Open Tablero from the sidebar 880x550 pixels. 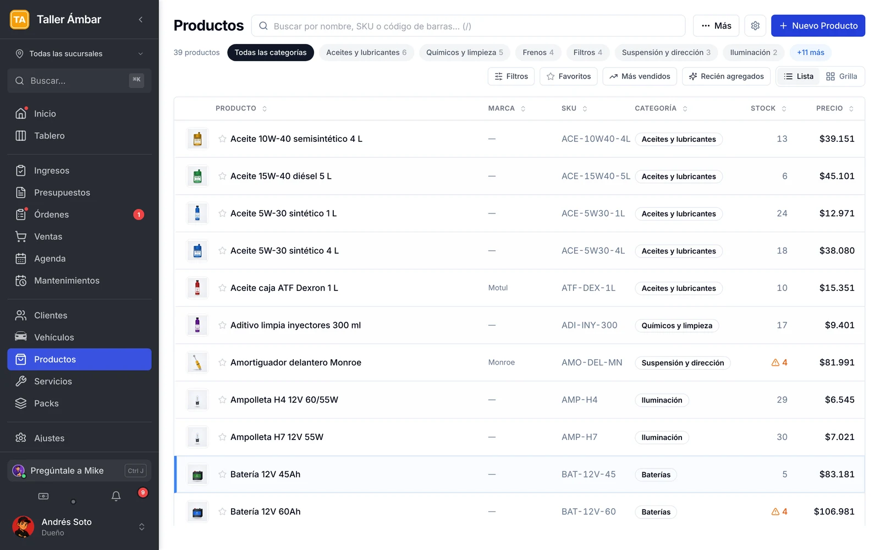[79, 136]
